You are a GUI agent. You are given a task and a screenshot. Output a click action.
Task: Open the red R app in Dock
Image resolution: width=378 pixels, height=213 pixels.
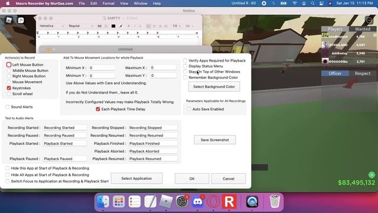pos(229,201)
